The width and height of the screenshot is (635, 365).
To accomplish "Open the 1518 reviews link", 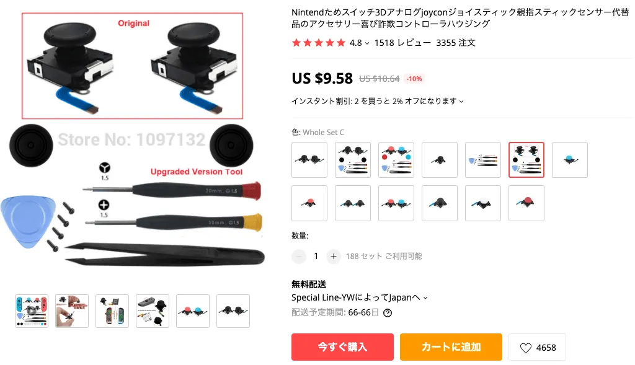I will [402, 43].
